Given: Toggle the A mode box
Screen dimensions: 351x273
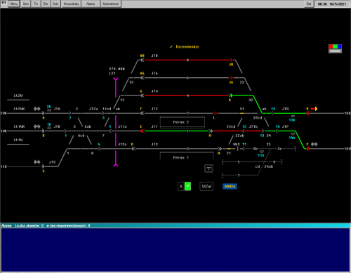Looking at the screenshot, I should (x=181, y=187).
